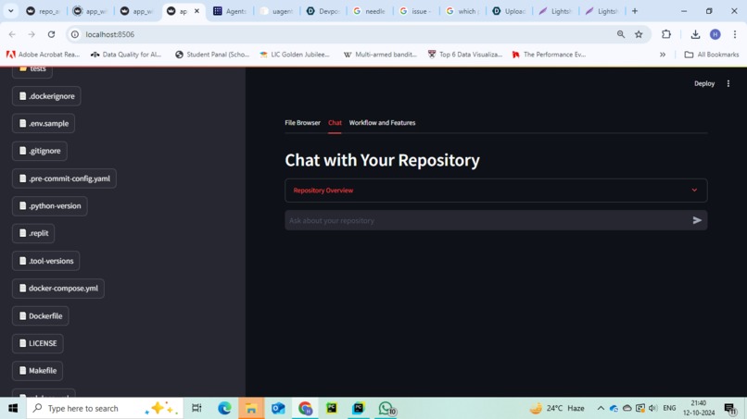
Task: Expand the Repository Overview section
Action: click(x=496, y=191)
